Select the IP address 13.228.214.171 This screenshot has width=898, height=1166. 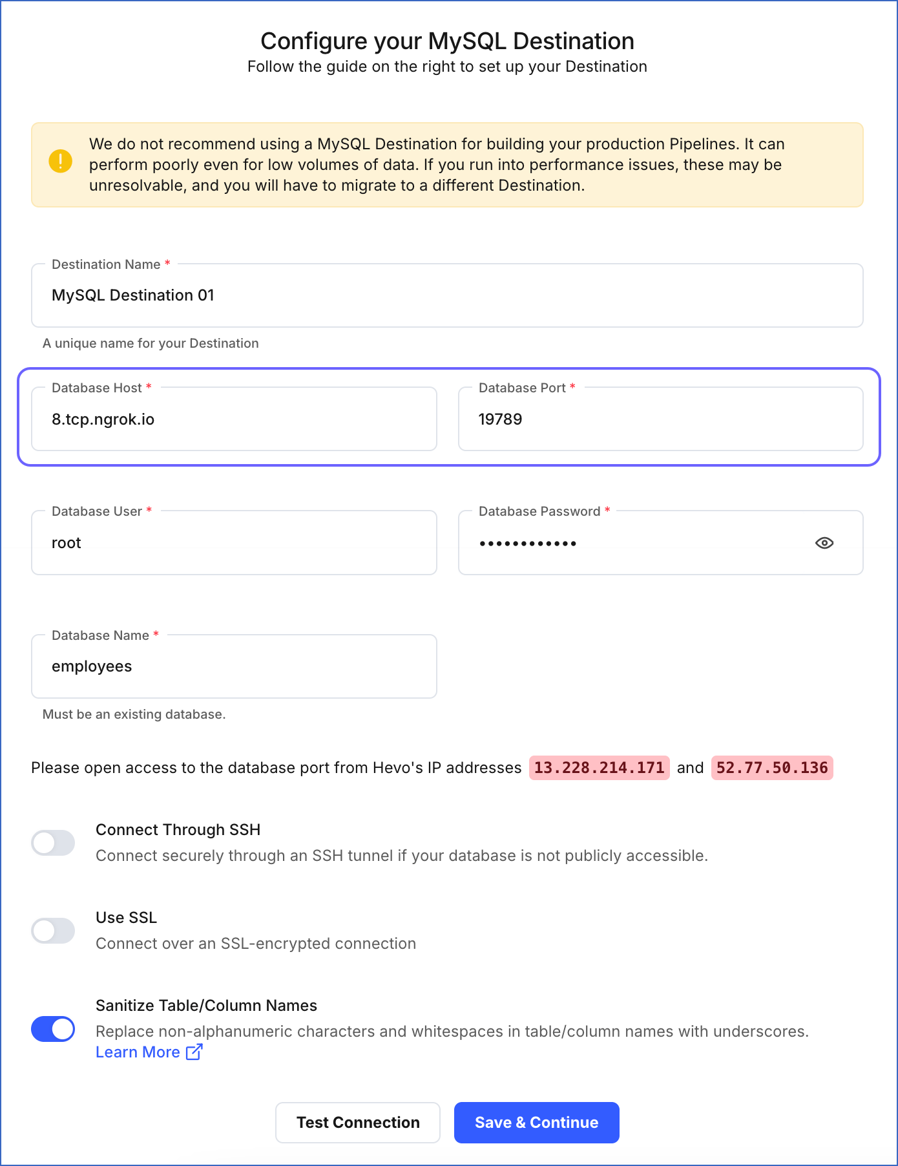pyautogui.click(x=598, y=768)
